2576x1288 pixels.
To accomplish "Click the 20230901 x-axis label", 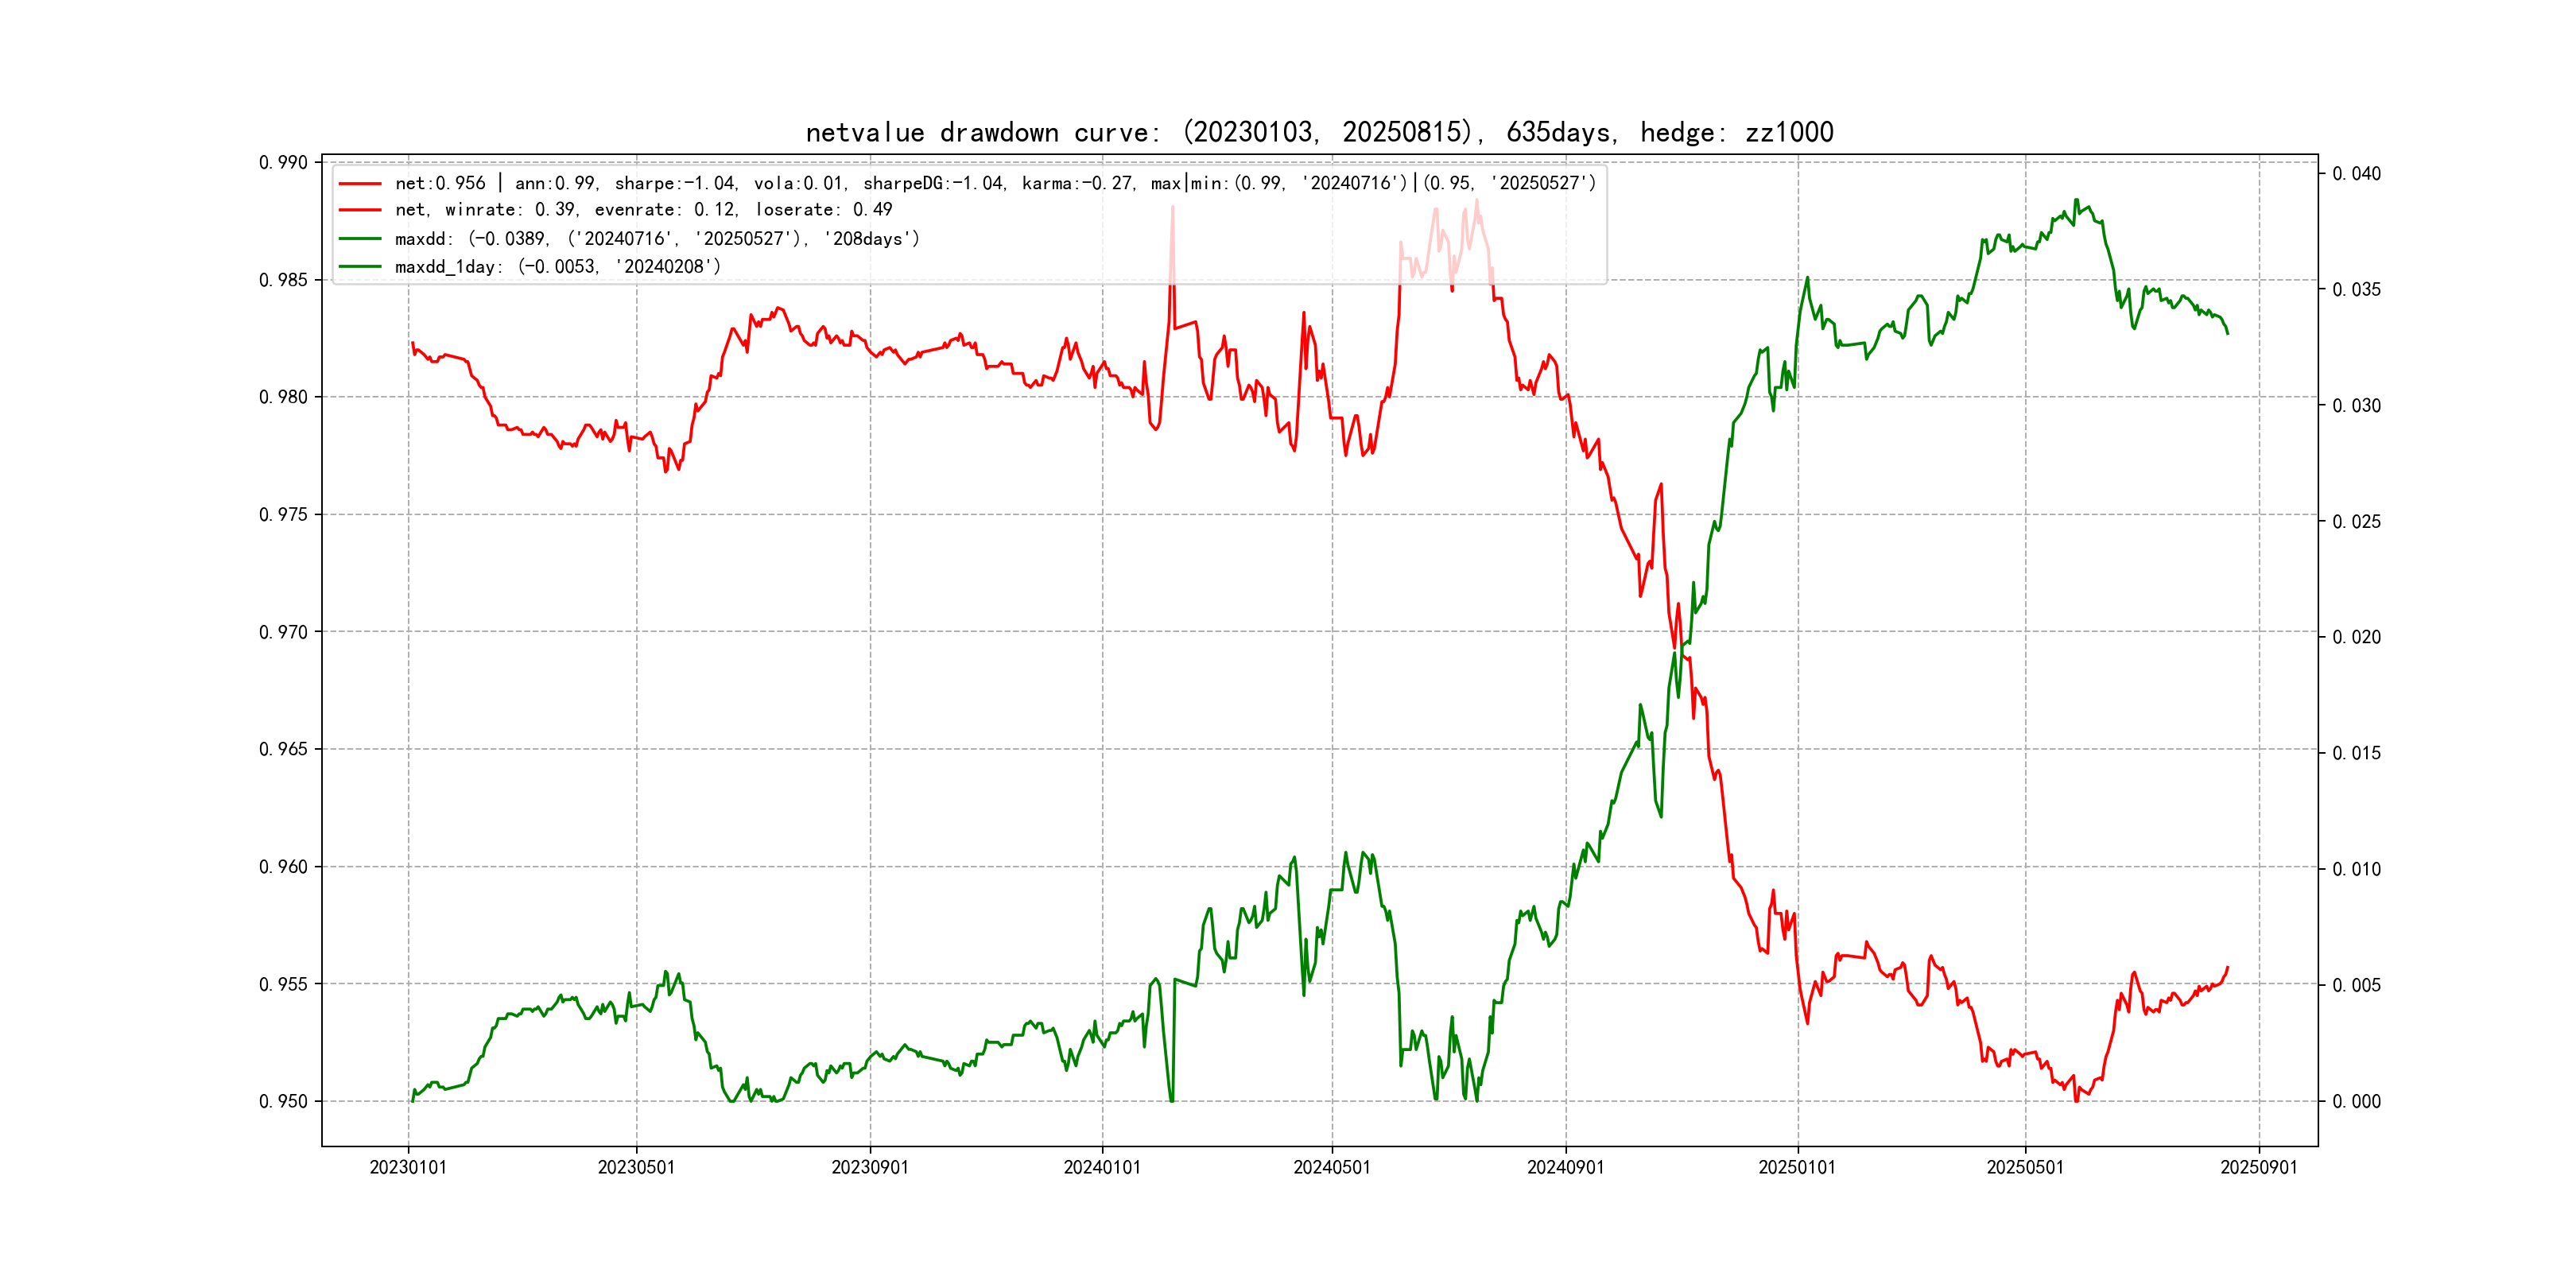I will [x=870, y=1167].
